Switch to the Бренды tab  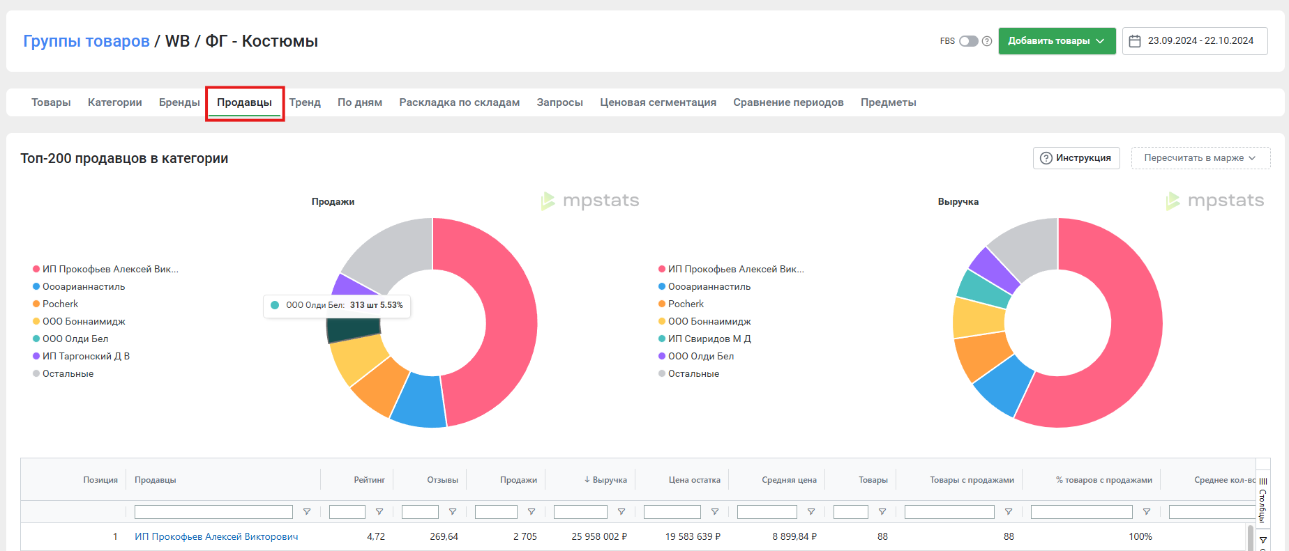click(179, 102)
